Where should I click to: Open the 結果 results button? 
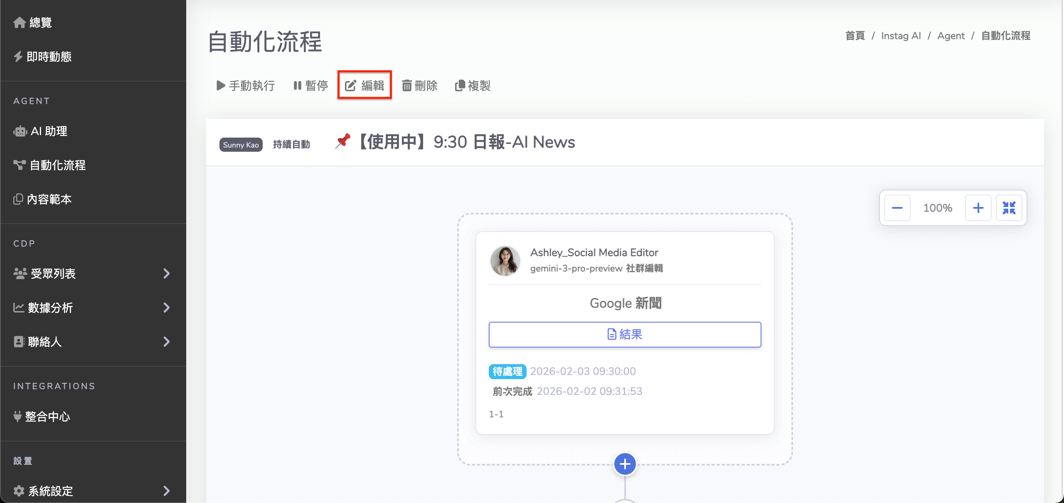(625, 334)
